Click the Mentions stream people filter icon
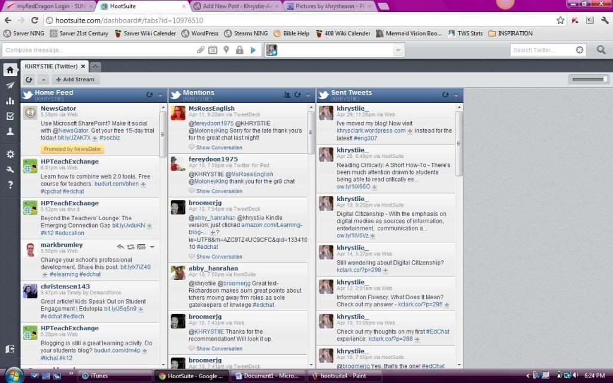The width and height of the screenshot is (613, 383). click(x=287, y=95)
